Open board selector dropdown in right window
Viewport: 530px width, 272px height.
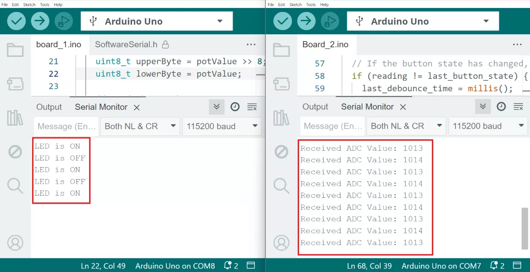pos(423,21)
